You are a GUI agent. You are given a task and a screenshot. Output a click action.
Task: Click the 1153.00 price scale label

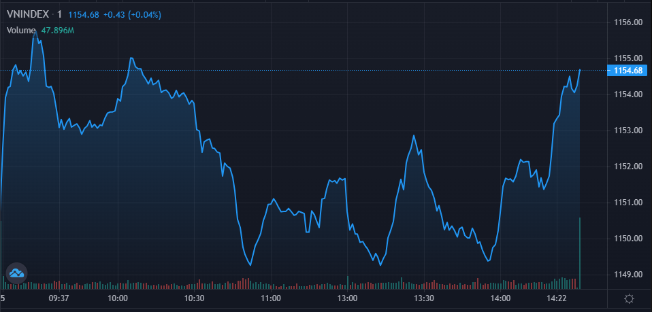click(627, 131)
